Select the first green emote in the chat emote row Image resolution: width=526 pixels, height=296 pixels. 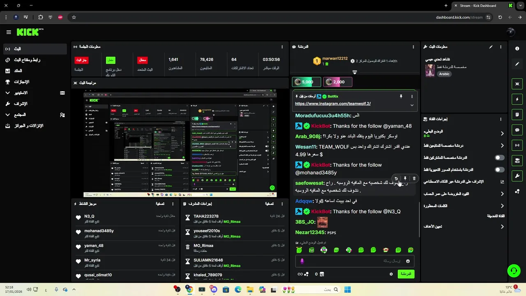[x=300, y=250]
